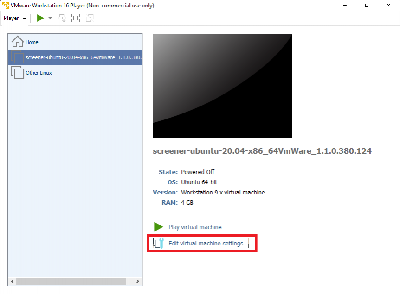400x294 pixels.
Task: Click the library scrollbar left arrow
Action: tap(12, 281)
